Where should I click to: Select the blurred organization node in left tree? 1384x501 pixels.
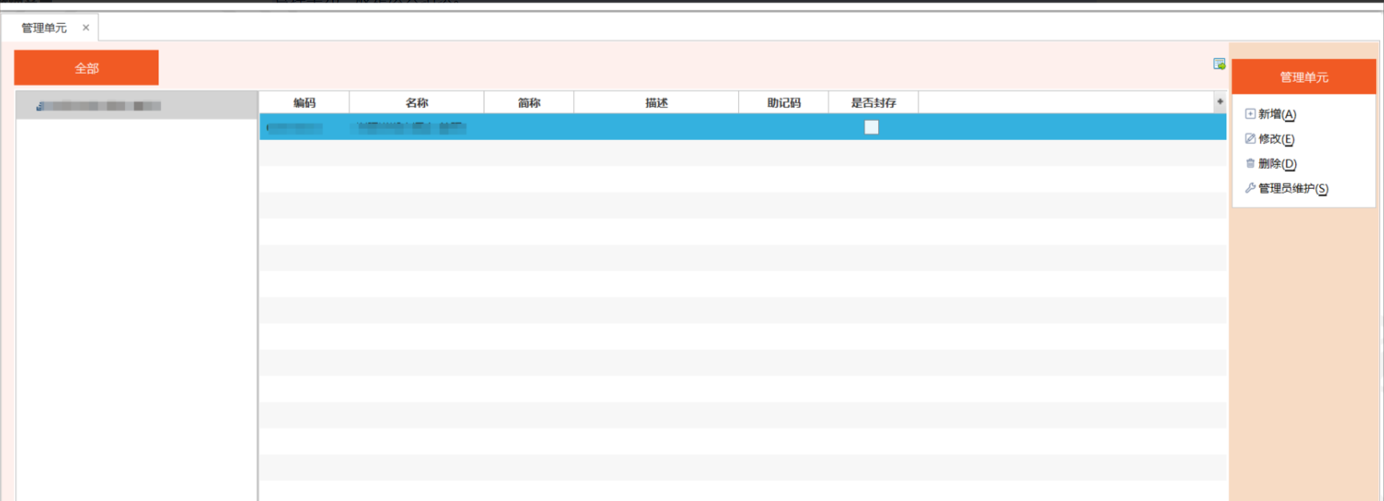point(99,106)
